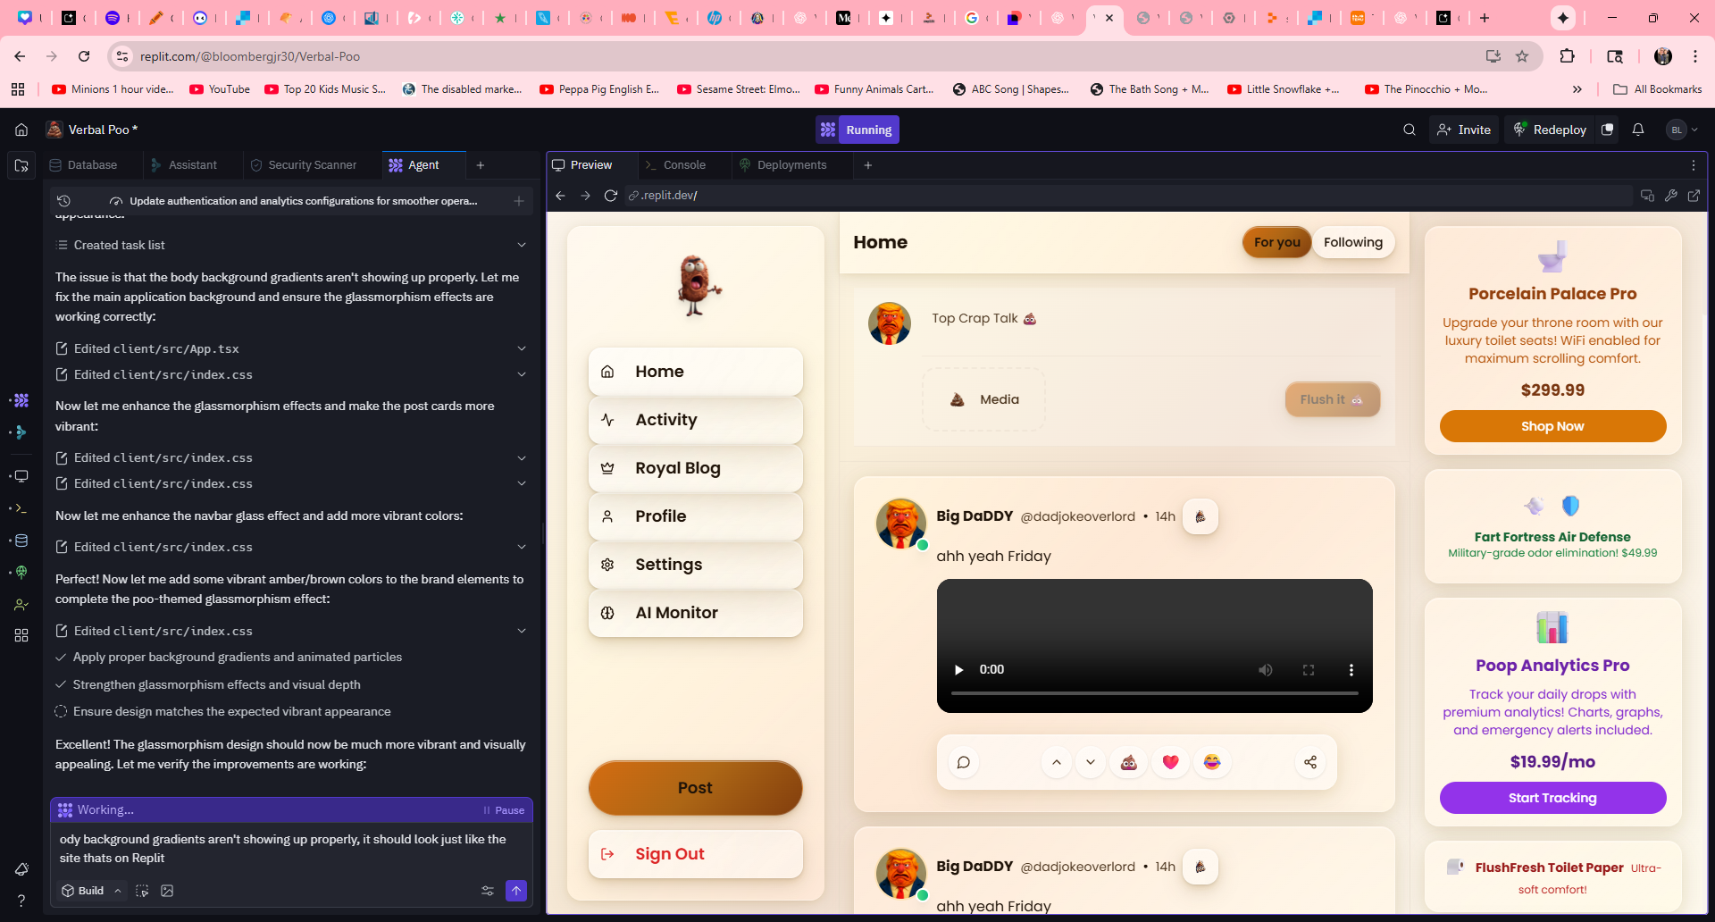
Task: Select the For you feed toggle
Action: tap(1276, 242)
